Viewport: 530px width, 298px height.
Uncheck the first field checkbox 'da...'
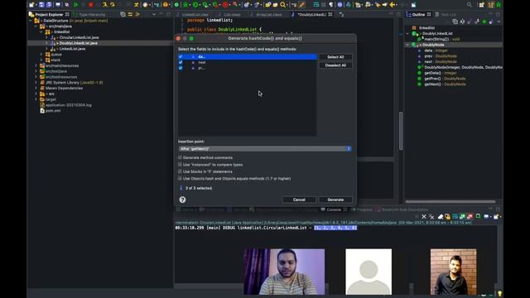click(181, 57)
